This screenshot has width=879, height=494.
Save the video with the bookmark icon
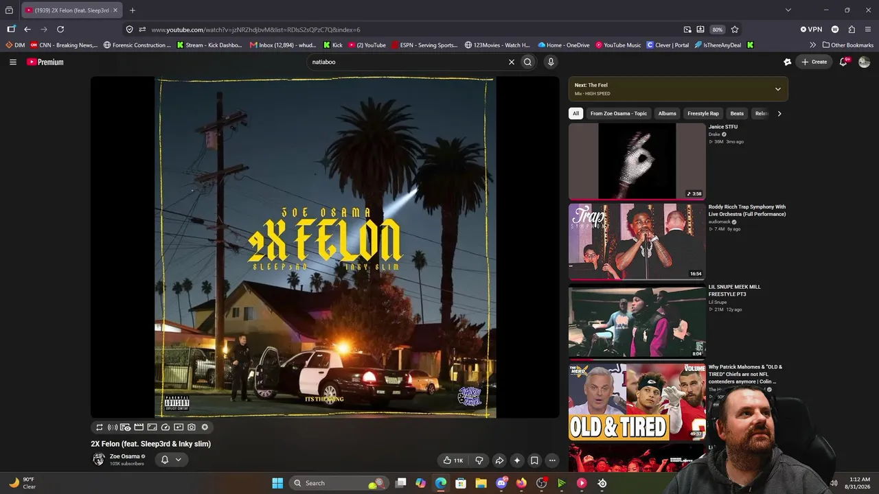[x=534, y=460]
